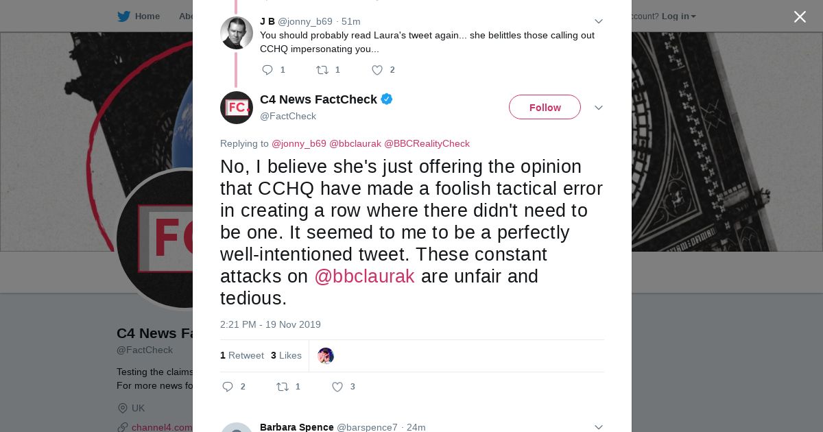Close the tweet overlay with X
Image resolution: width=823 pixels, height=432 pixels.
tap(800, 17)
